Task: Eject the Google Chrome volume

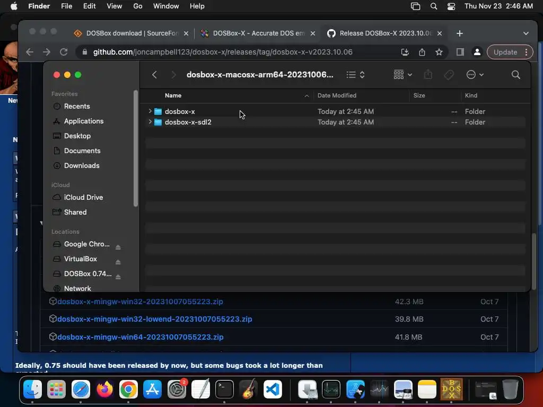Action: [118, 247]
